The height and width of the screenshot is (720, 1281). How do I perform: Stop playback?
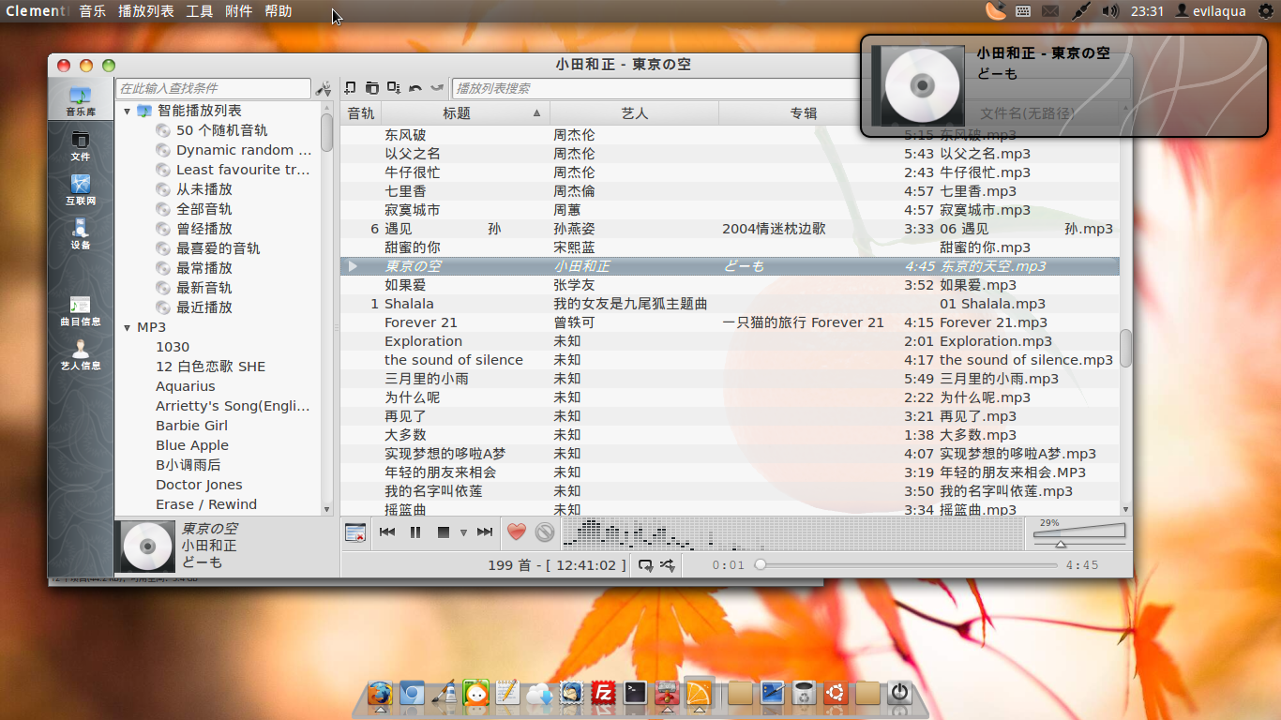pyautogui.click(x=444, y=532)
